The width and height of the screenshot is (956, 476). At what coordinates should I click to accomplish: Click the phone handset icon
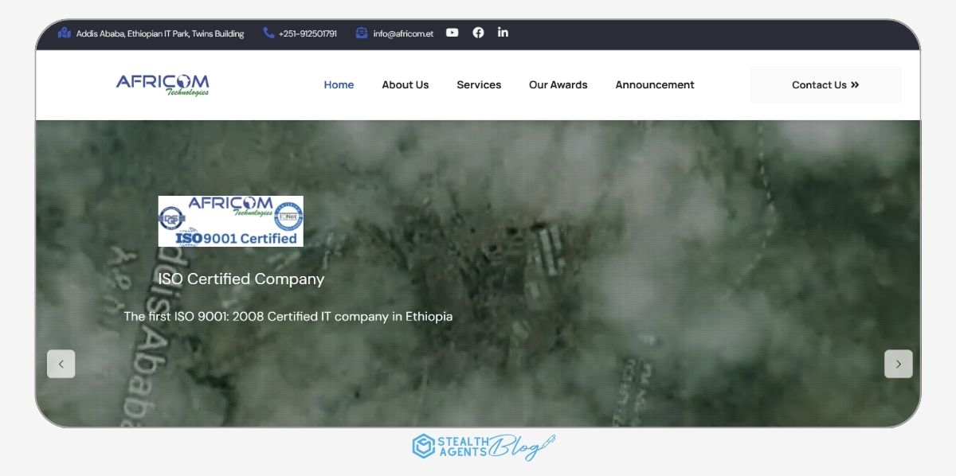[268, 33]
